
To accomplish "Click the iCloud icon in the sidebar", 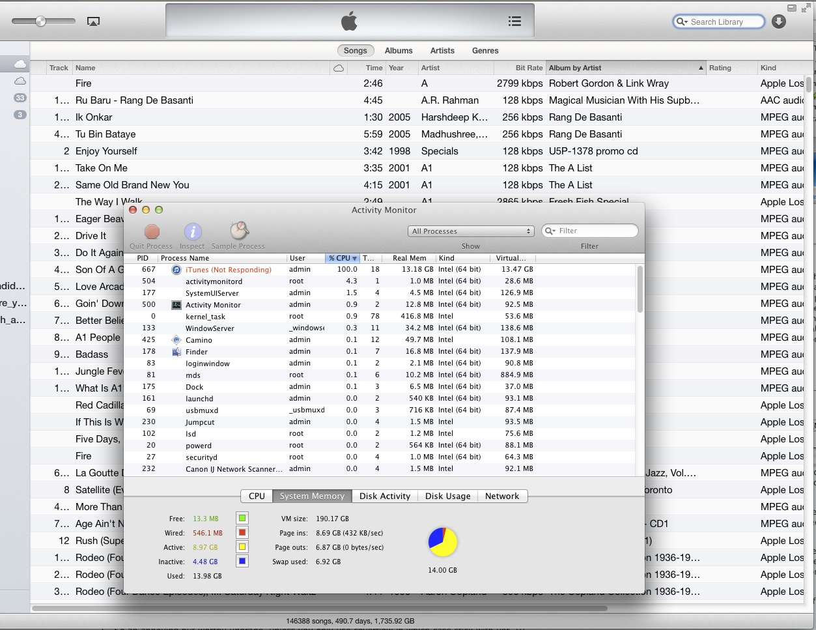I will click(20, 64).
